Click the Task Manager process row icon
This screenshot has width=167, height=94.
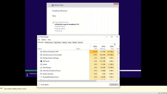pyautogui.click(x=41, y=68)
